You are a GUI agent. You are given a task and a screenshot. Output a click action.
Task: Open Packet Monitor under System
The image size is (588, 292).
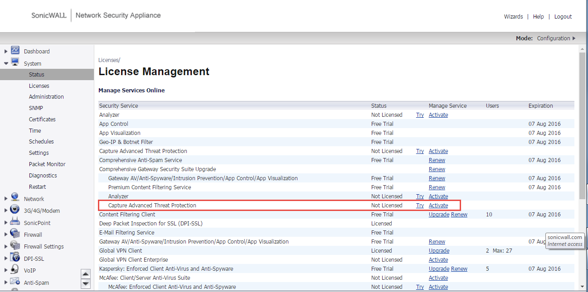point(47,164)
